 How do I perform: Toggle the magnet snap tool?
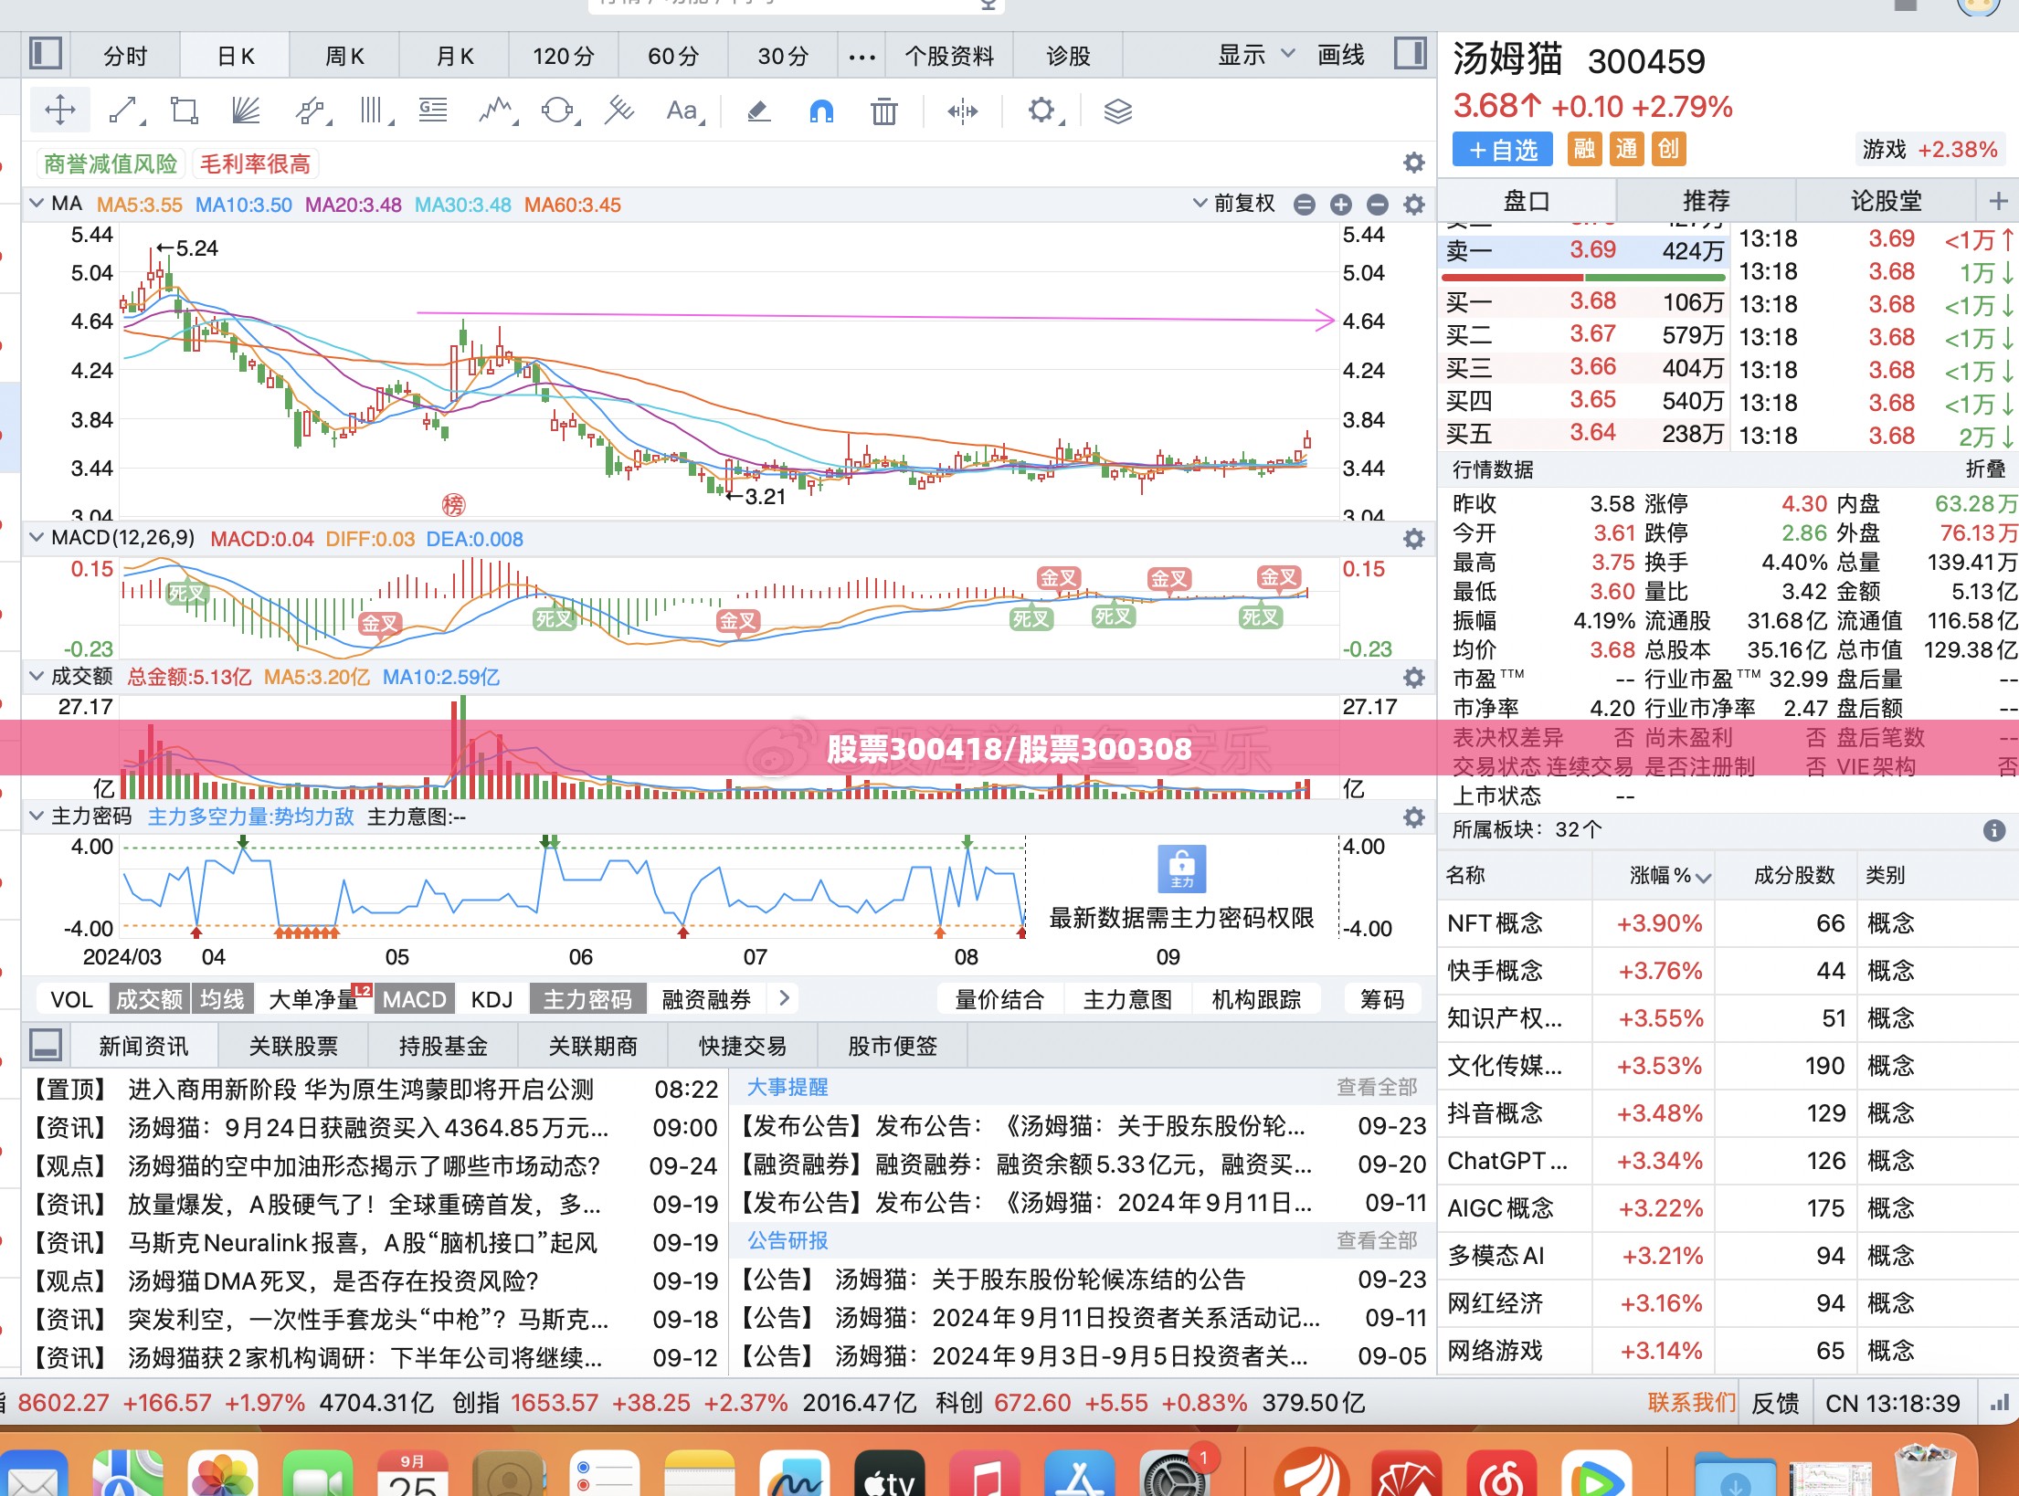tap(821, 111)
